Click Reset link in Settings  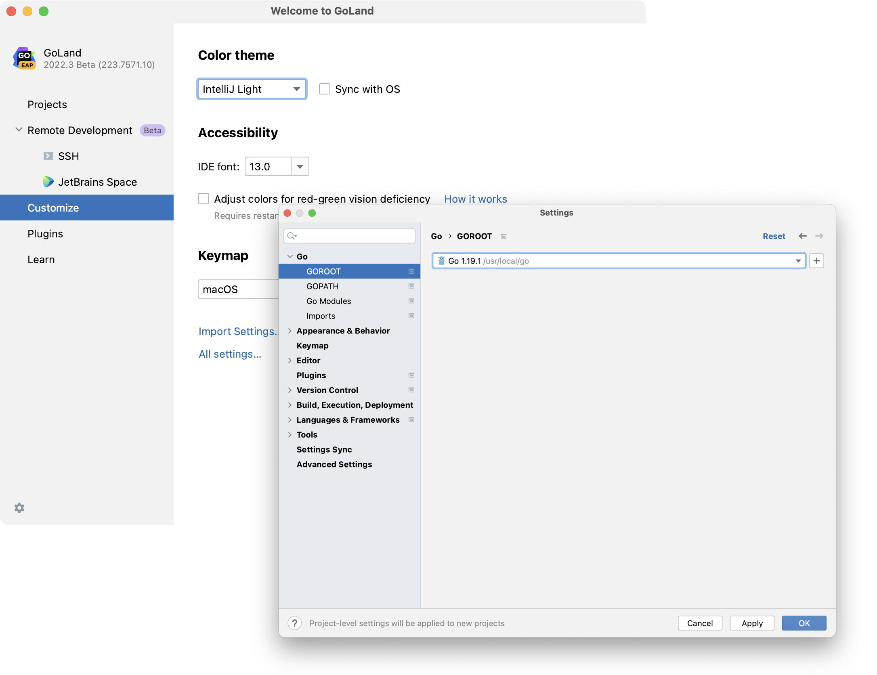[x=774, y=236]
